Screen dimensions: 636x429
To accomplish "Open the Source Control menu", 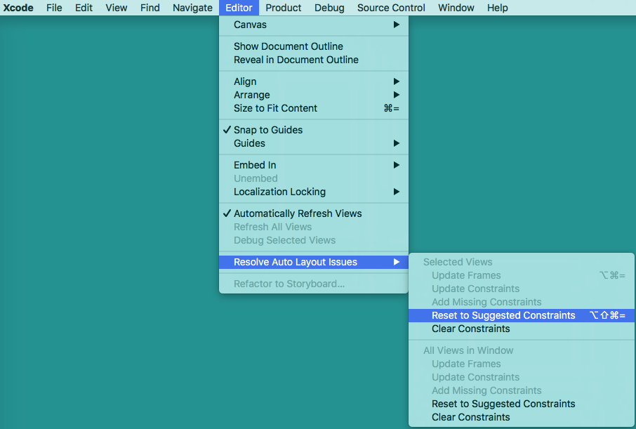I will (391, 8).
